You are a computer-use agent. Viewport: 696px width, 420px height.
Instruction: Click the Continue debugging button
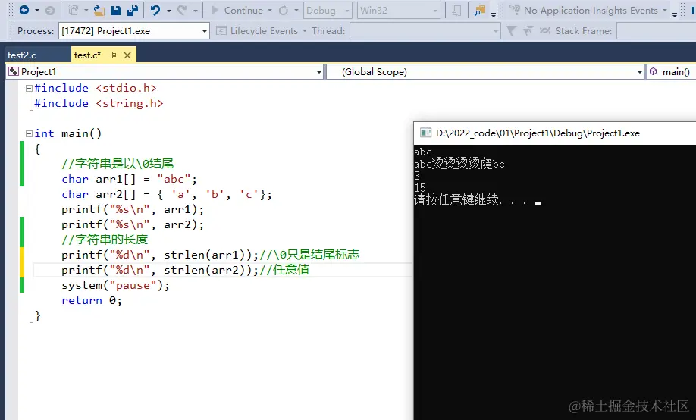point(237,10)
